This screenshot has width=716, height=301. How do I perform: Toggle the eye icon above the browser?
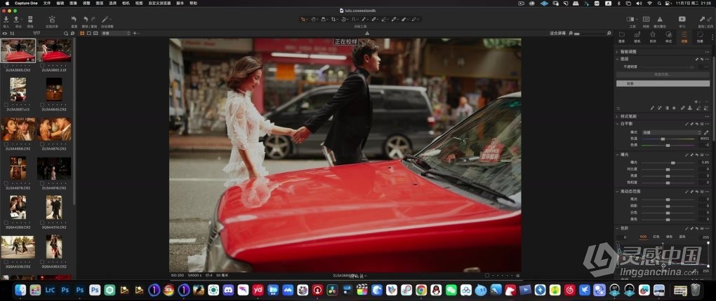(x=5, y=33)
